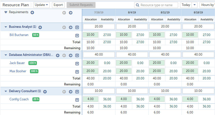This screenshot has width=215, height=115.
Task: Select the 8/11/19 week column header
Action: pos(165,12)
